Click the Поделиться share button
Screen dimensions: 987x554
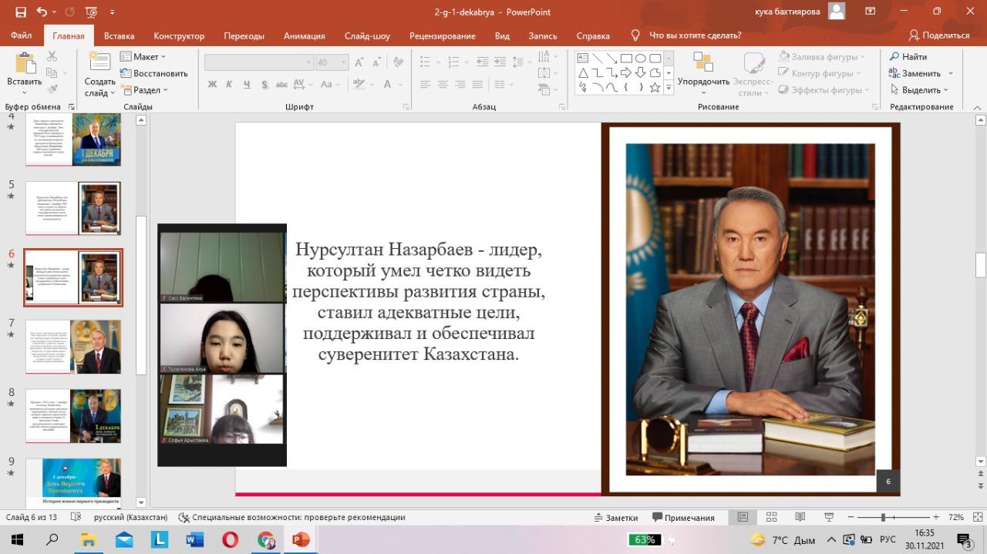938,35
